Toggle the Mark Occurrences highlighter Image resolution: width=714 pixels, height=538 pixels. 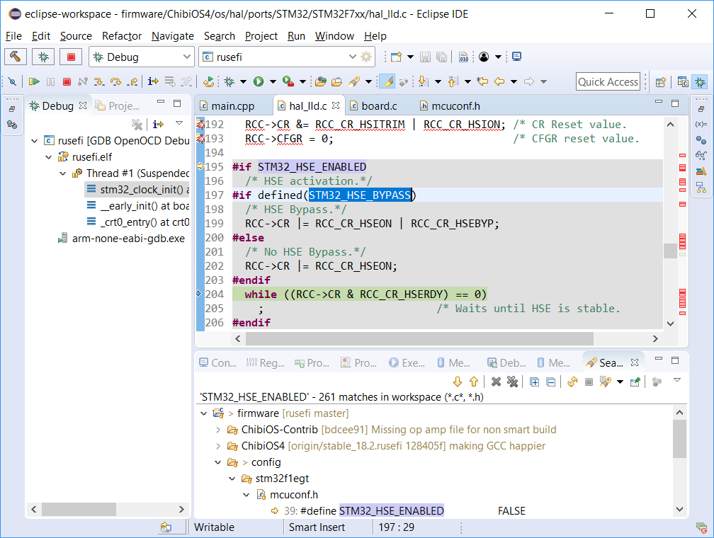point(387,81)
